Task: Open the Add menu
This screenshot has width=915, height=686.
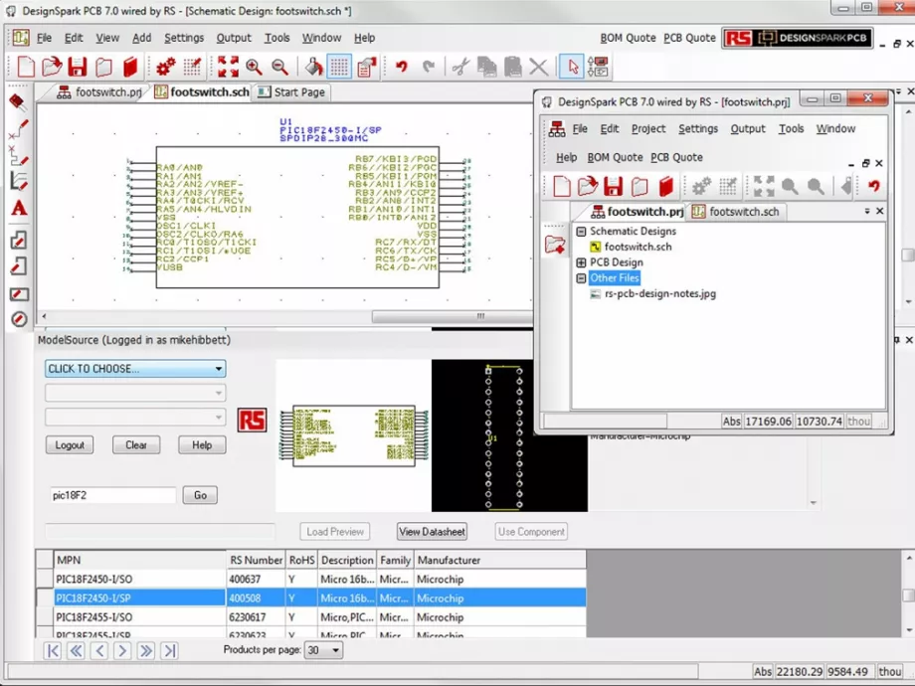Action: (x=142, y=38)
